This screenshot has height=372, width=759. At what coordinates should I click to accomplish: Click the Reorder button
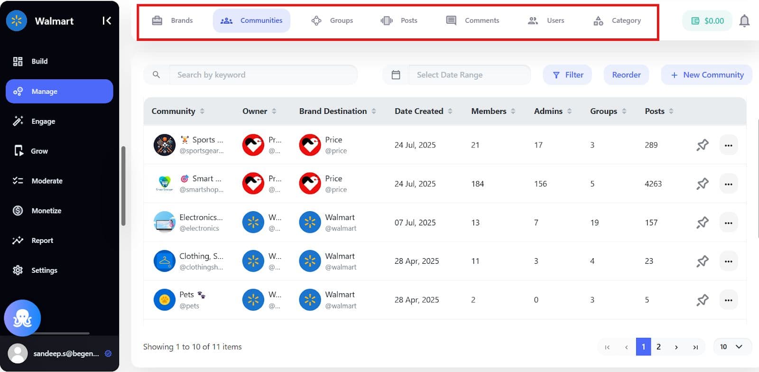tap(626, 75)
